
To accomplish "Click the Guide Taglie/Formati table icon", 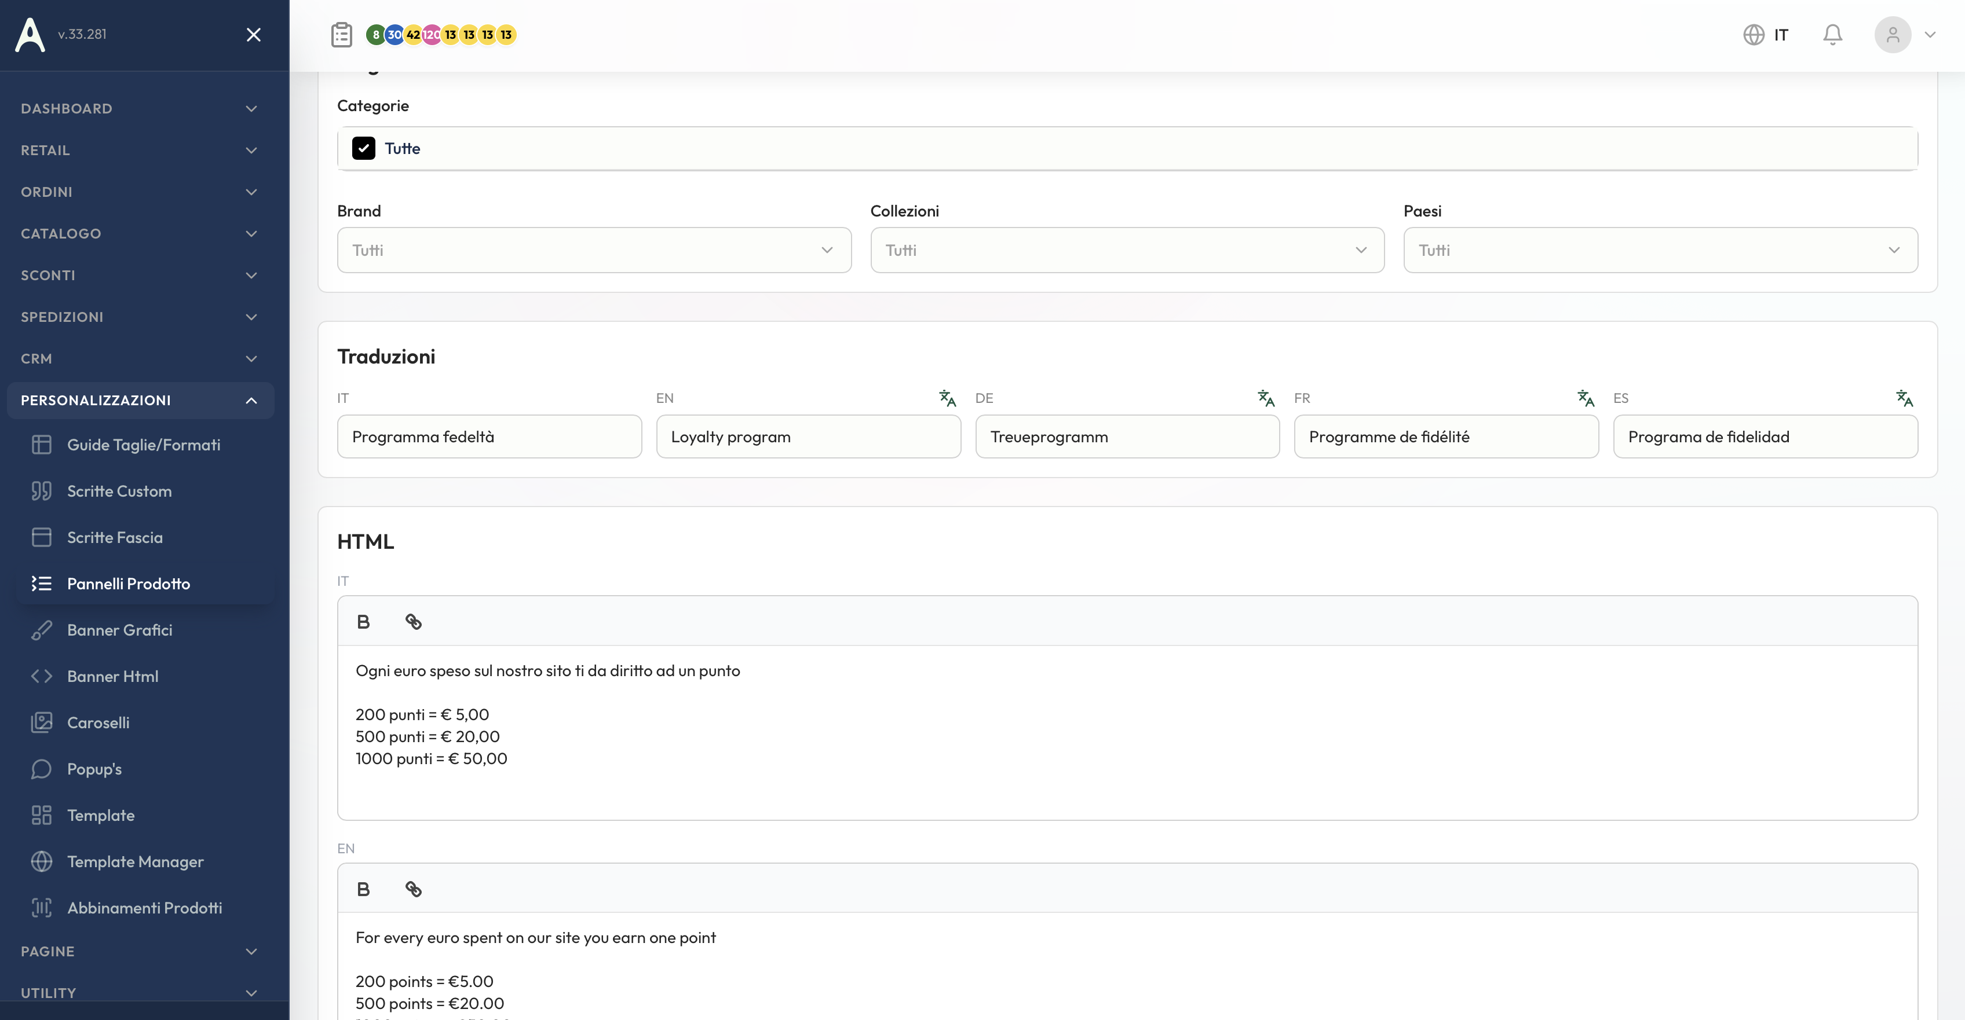I will [x=42, y=445].
